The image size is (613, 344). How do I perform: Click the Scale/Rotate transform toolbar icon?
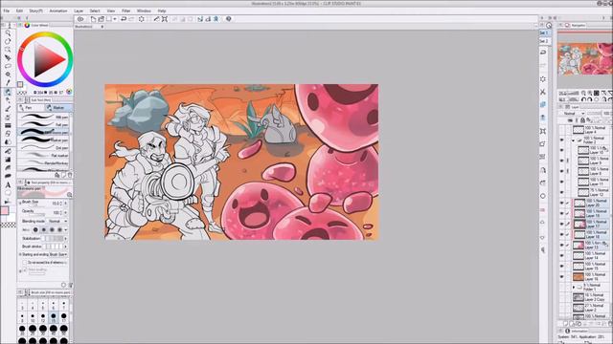(x=165, y=19)
